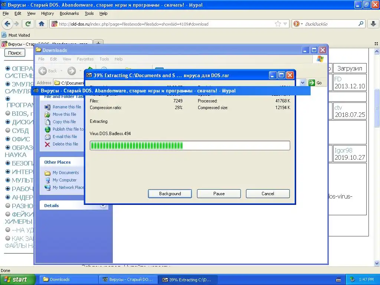Open the Edit menu in Mypal

pos(18,13)
